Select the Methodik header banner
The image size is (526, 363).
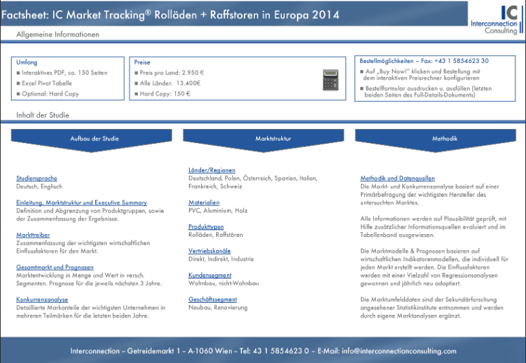[x=444, y=138]
